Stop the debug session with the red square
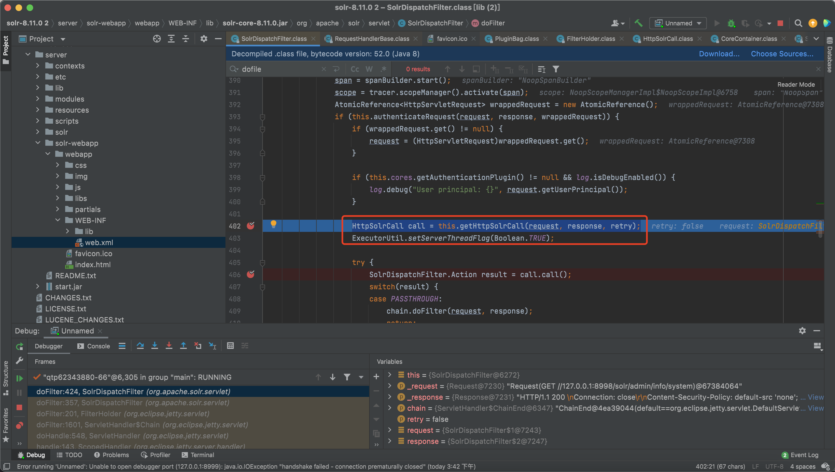This screenshot has width=835, height=472. tap(19, 407)
